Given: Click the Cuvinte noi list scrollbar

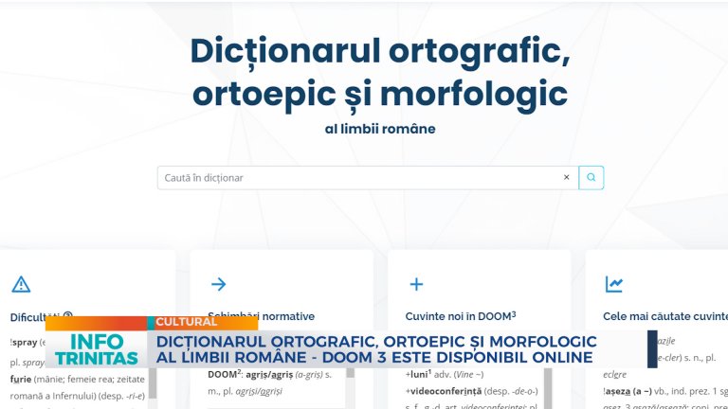Looking at the screenshot, I should click(548, 388).
